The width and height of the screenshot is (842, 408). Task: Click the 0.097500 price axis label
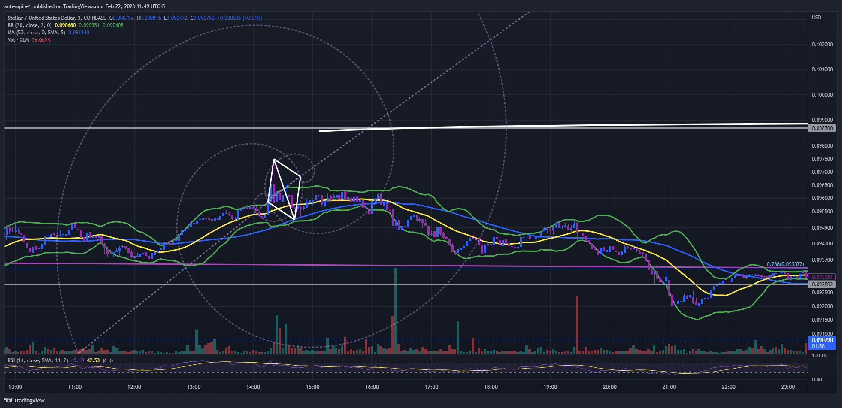pyautogui.click(x=822, y=159)
